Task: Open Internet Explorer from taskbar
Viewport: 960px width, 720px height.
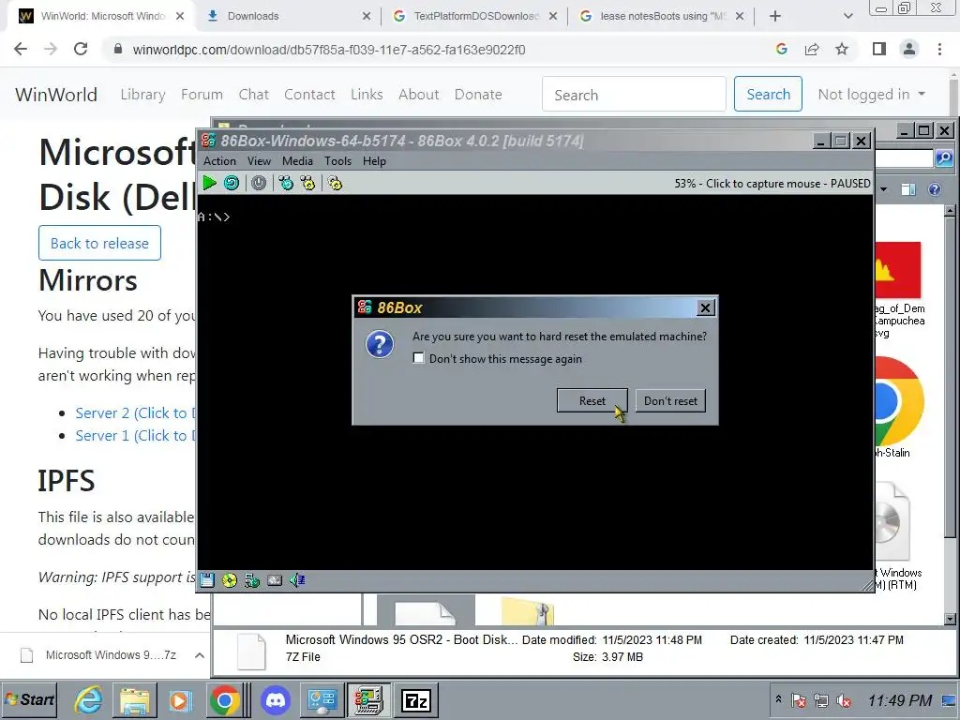Action: click(x=89, y=699)
